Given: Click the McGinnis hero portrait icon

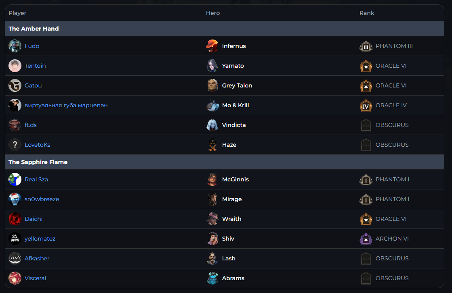Looking at the screenshot, I should point(212,179).
